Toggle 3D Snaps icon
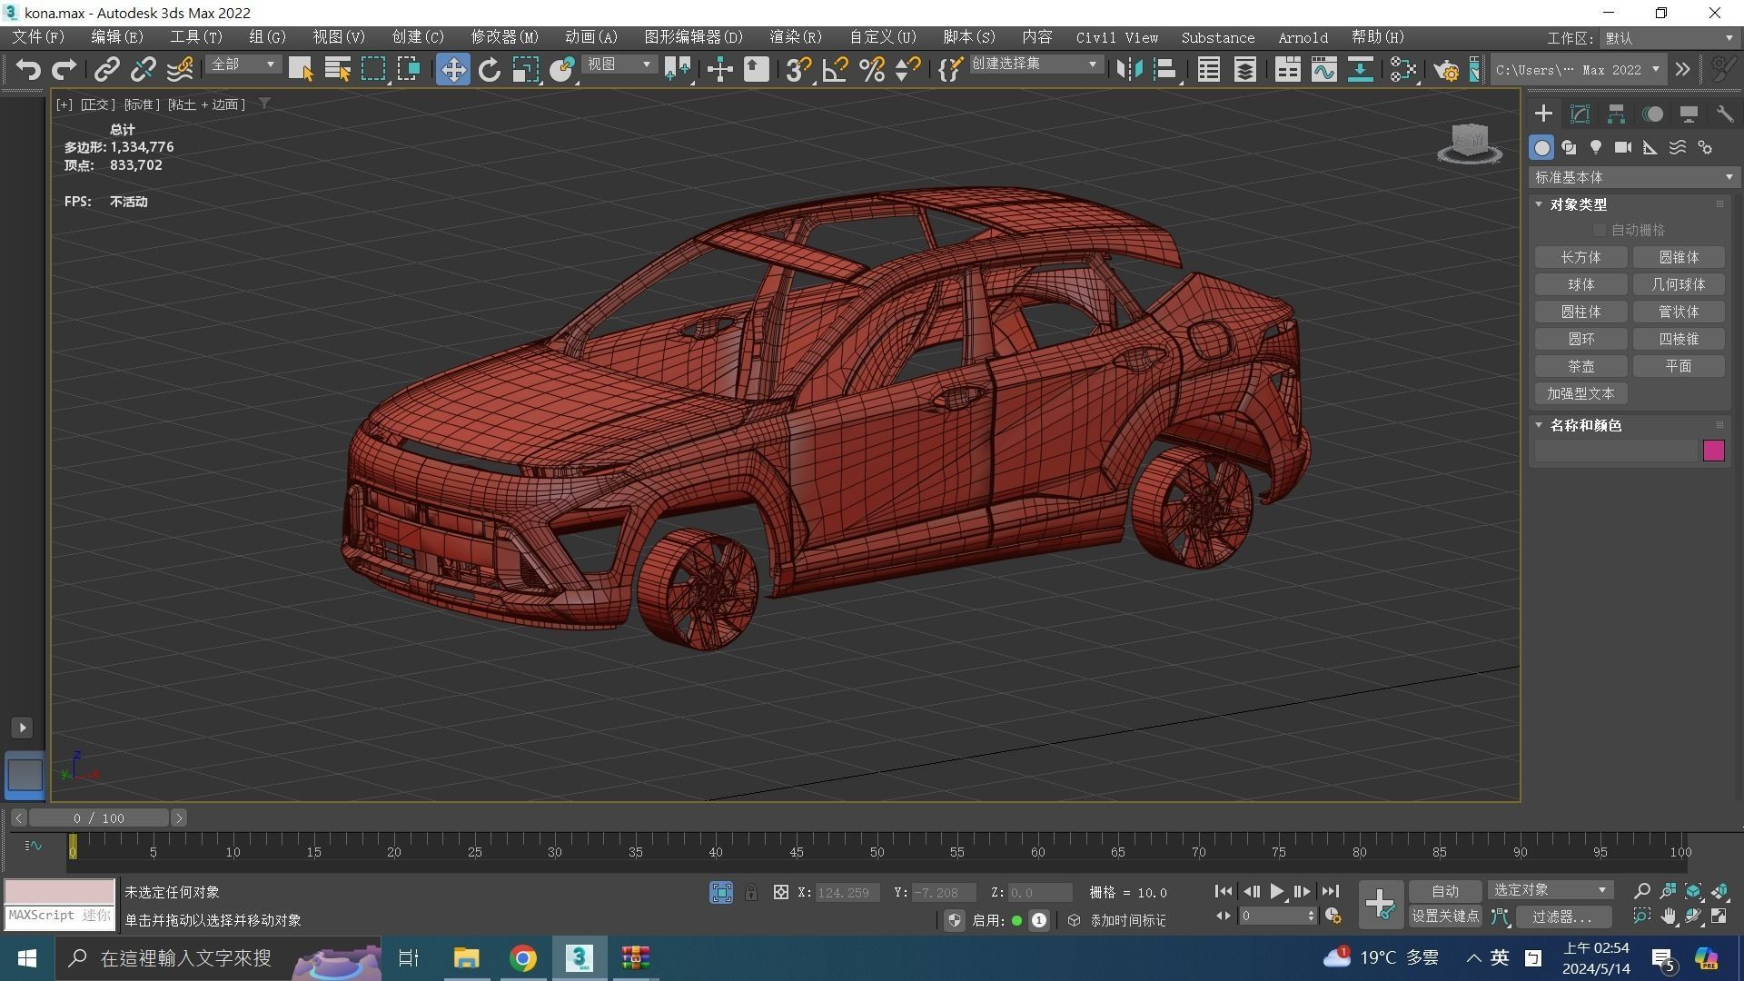The image size is (1744, 981). (798, 69)
